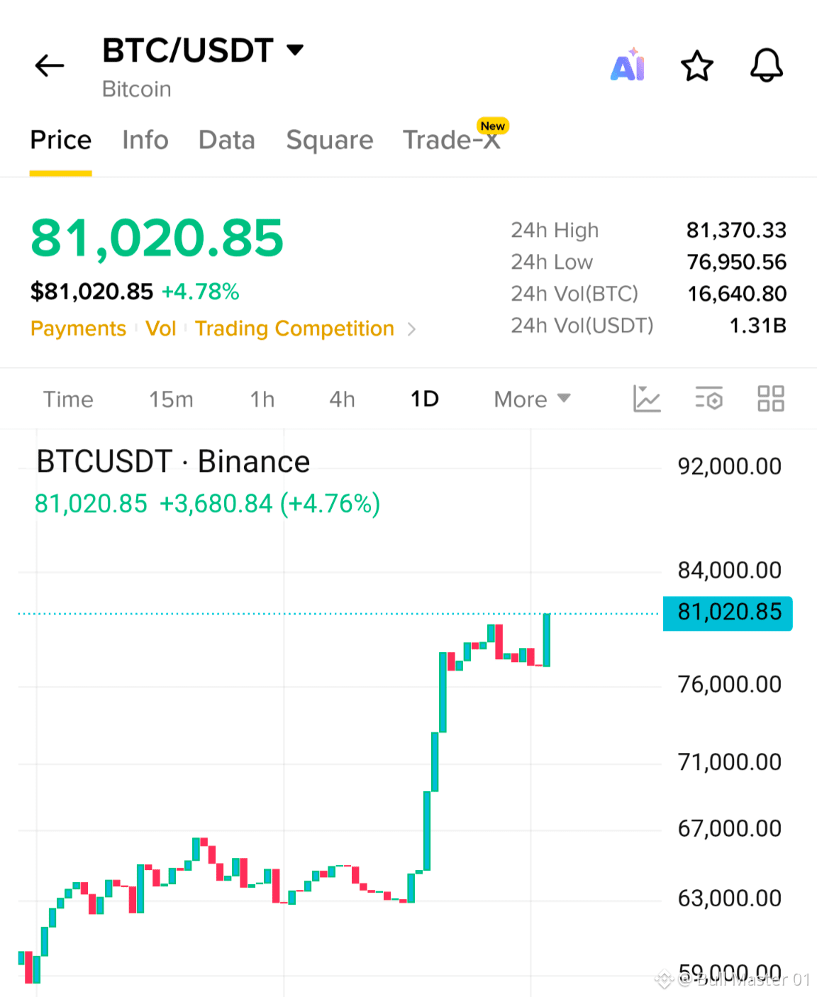This screenshot has height=997, width=817.
Task: Select the 15m timeframe
Action: tap(171, 400)
